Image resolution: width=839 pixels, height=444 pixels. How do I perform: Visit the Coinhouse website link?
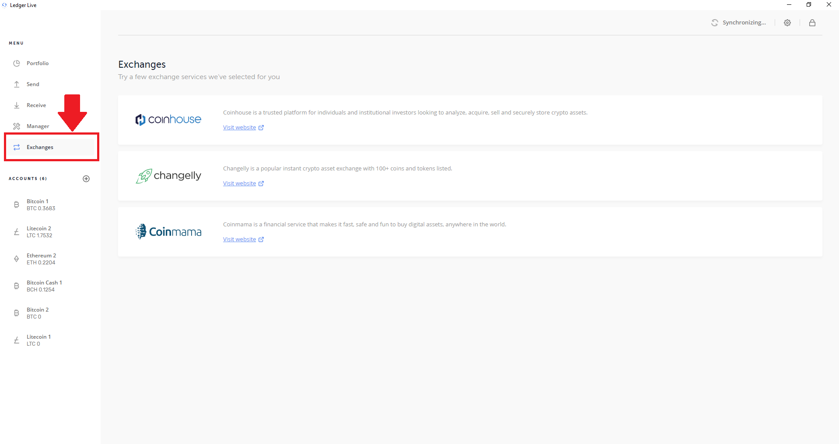(239, 128)
